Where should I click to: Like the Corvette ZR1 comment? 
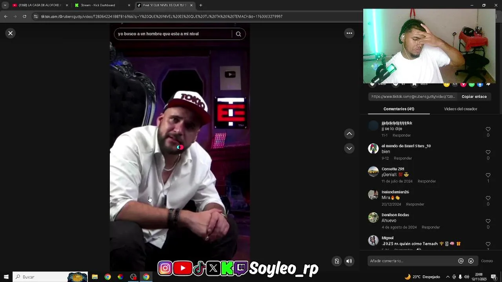[488, 175]
